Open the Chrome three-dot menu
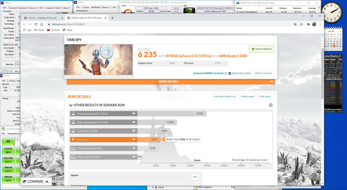 coord(320,24)
